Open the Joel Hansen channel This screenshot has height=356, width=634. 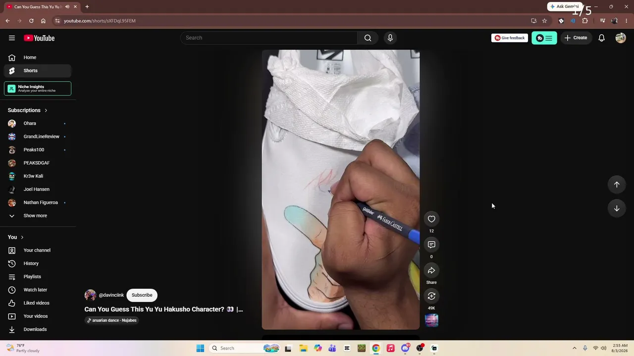pyautogui.click(x=38, y=189)
